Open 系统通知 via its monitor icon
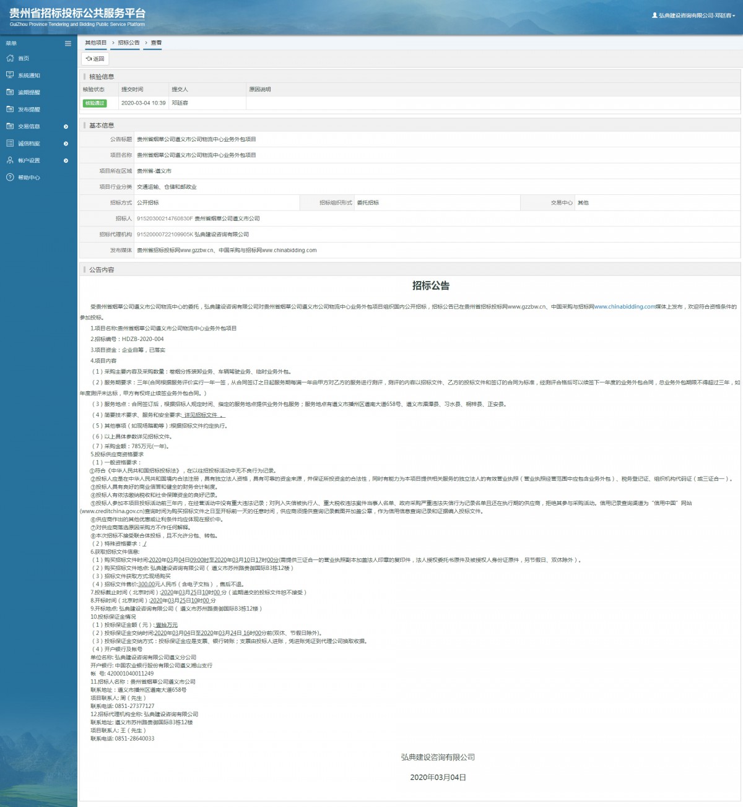This screenshot has height=807, width=743. 10,75
